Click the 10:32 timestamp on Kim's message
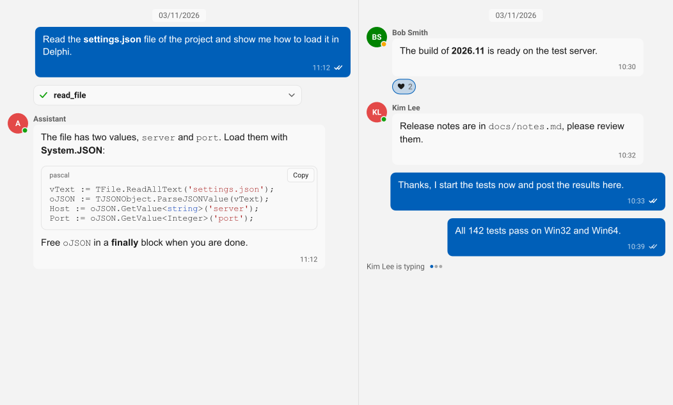 627,155
